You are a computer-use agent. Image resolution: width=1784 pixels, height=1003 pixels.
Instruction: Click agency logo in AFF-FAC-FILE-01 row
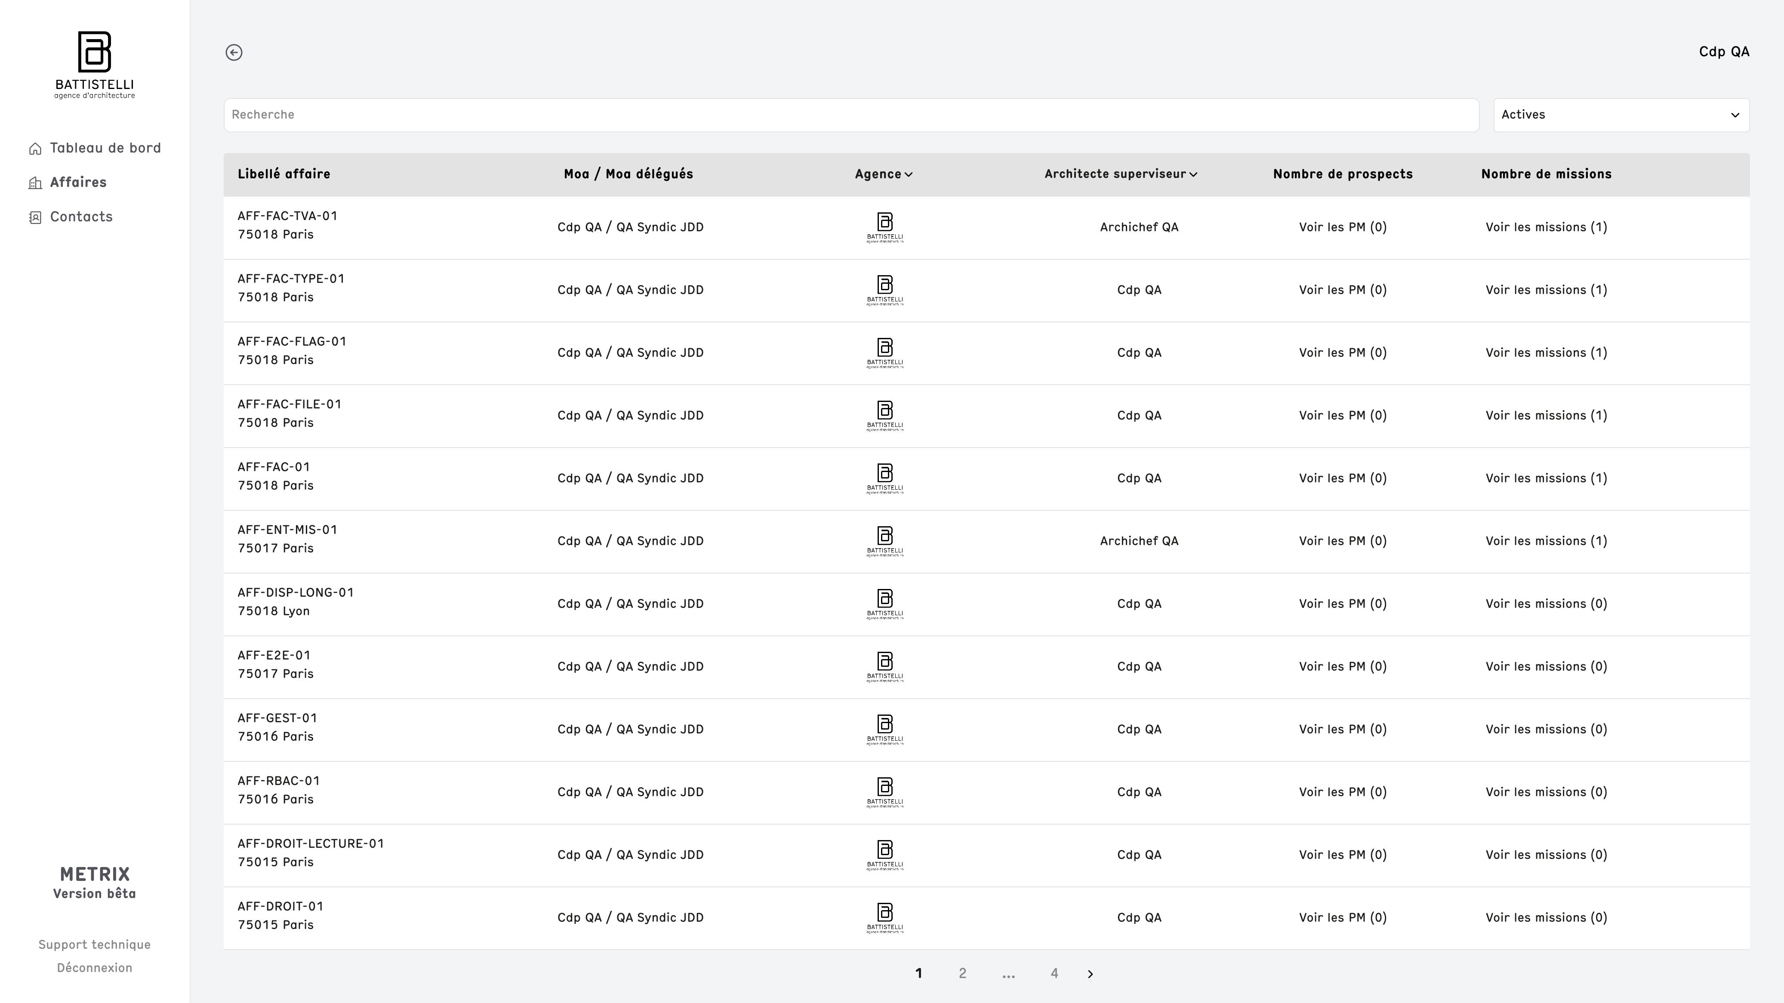pos(885,416)
